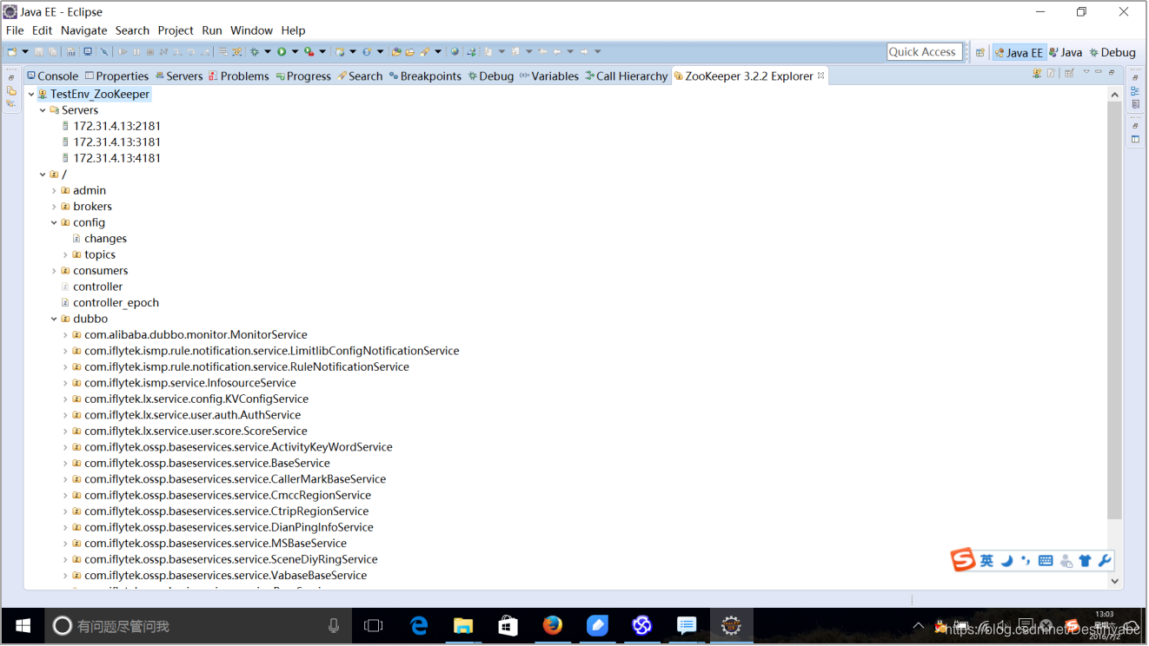Image resolution: width=1149 pixels, height=646 pixels.
Task: Click the Save icon in toolbar
Action: [x=38, y=52]
